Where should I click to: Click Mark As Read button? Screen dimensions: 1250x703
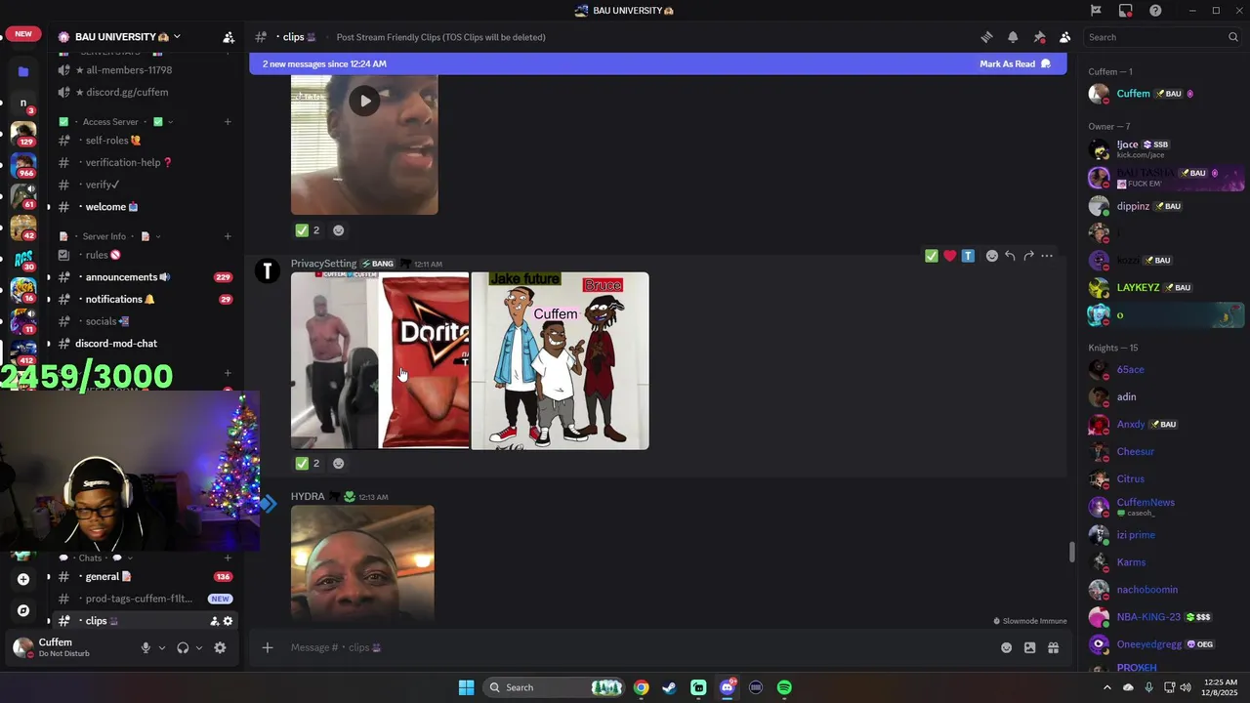click(1015, 63)
